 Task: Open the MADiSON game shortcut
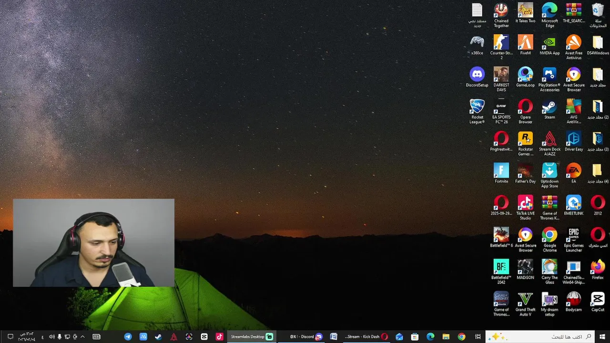point(525,270)
